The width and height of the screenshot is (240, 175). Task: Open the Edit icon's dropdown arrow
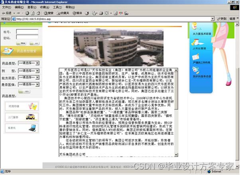(111, 13)
